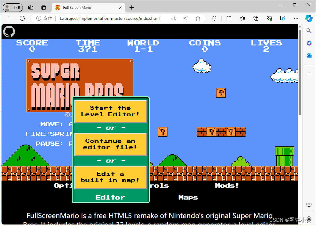Open the translate page icon
Viewport: 316px width, 226px height.
[174, 18]
